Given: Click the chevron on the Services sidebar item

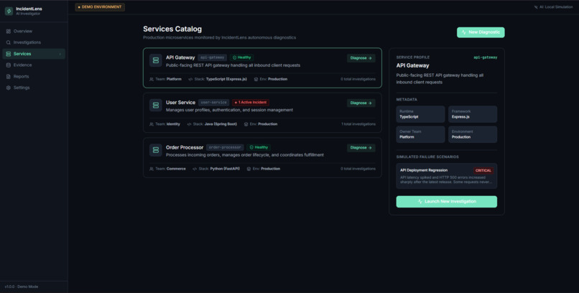Looking at the screenshot, I should click(60, 54).
